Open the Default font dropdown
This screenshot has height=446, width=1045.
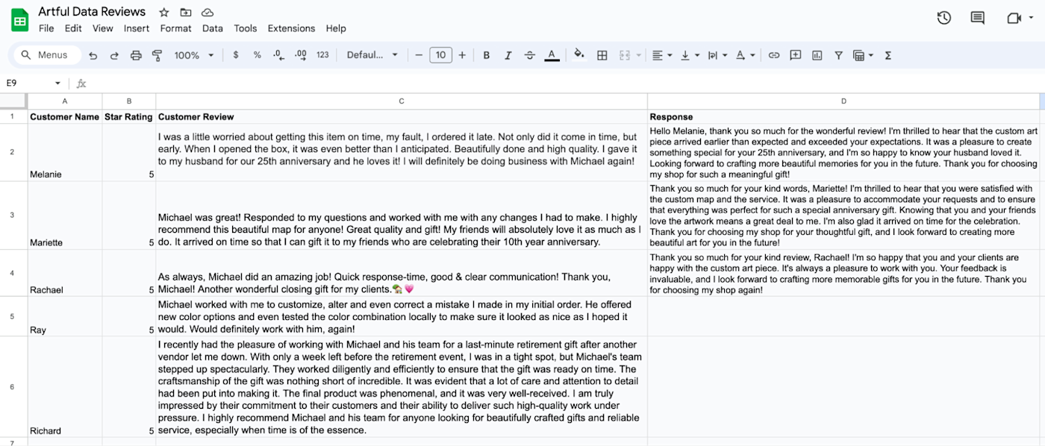tap(372, 55)
